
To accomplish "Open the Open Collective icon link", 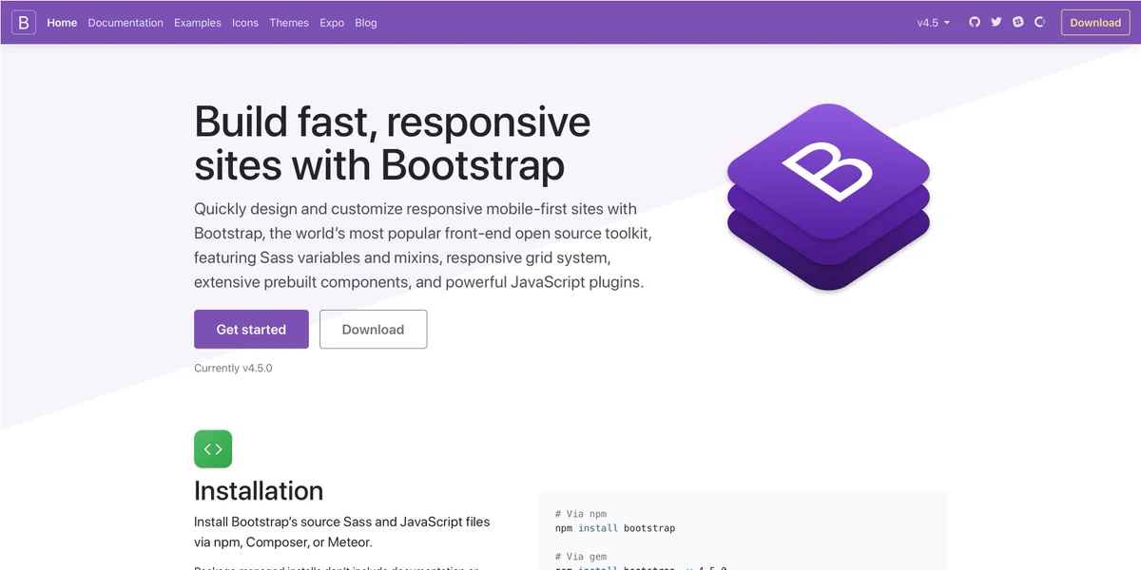I will (x=1040, y=22).
